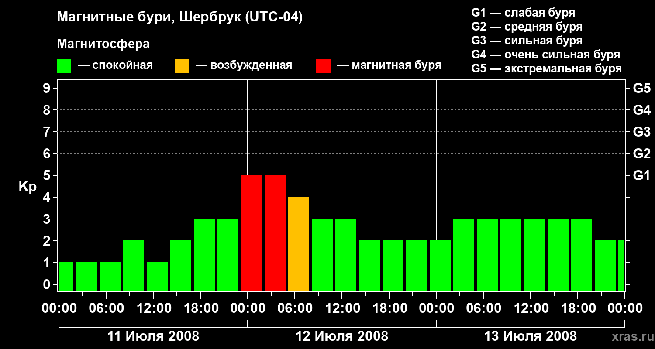The width and height of the screenshot is (655, 349).
Task: Click the Магнитосфера legend heading
Action: pos(103,44)
